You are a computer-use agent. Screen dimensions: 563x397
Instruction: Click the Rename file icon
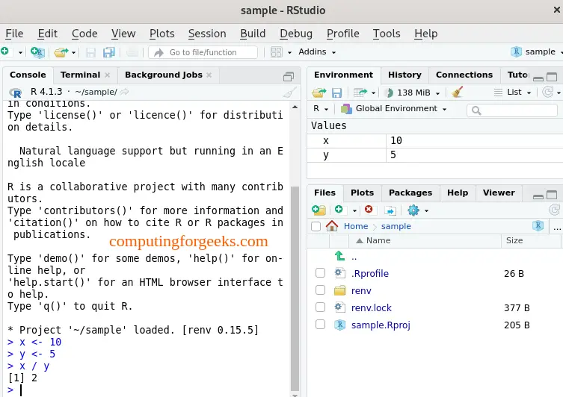pyautogui.click(x=390, y=210)
